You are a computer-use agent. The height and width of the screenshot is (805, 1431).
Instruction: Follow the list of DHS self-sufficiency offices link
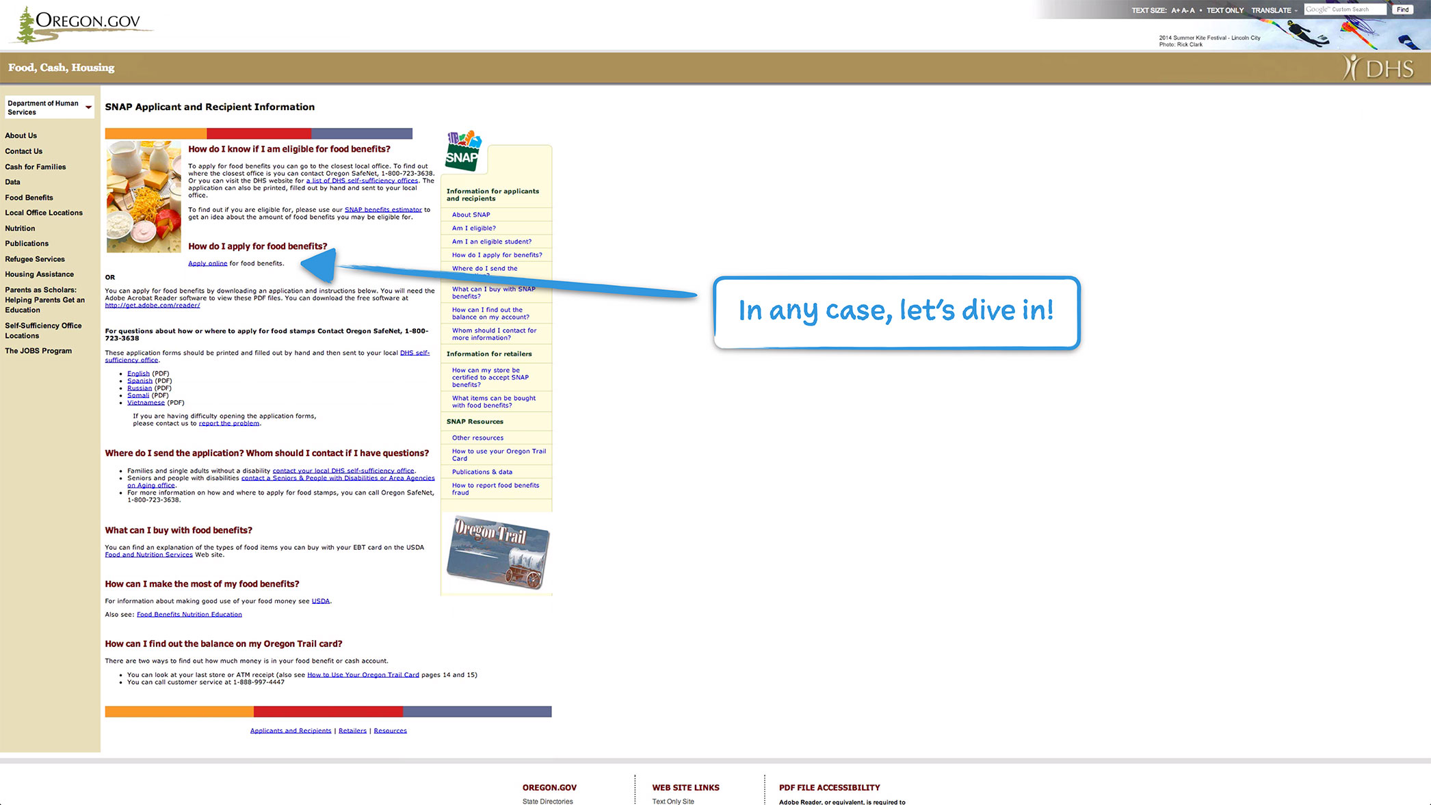(362, 181)
